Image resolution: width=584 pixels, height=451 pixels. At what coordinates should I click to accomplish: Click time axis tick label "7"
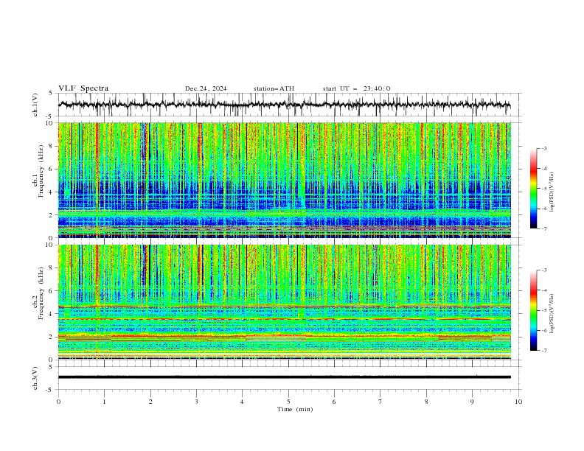coord(380,402)
